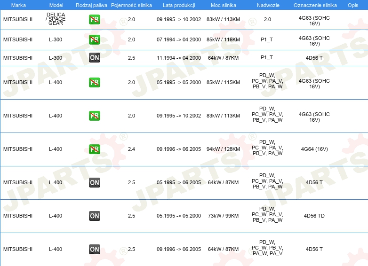Image resolution: width=368 pixels, height=266 pixels.
Task: Click the ON diesel icon in the 73kW / 99KM row
Action: pyautogui.click(x=94, y=216)
